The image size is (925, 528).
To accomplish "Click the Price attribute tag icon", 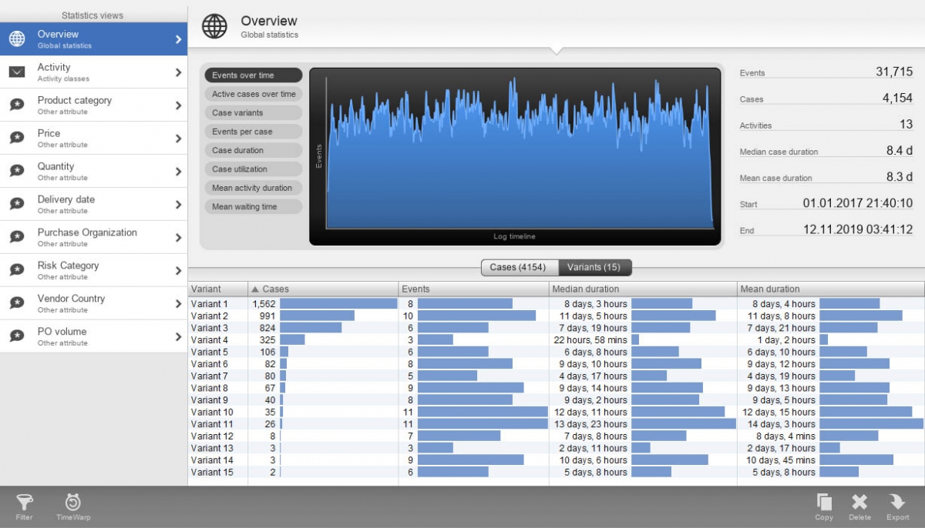I will tap(15, 137).
